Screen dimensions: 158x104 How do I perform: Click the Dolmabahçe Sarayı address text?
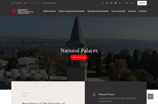pyautogui.click(x=117, y=98)
